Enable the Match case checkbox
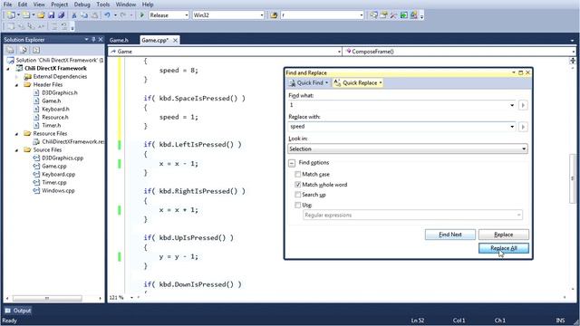580x326 pixels. tap(298, 174)
